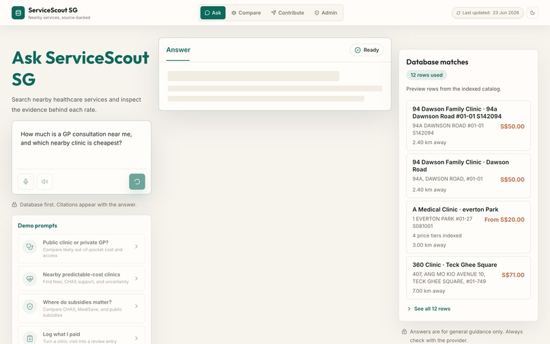Image resolution: width=550 pixels, height=344 pixels.
Task: Click the Ask ServiceScout SG title
Action: click(81, 68)
